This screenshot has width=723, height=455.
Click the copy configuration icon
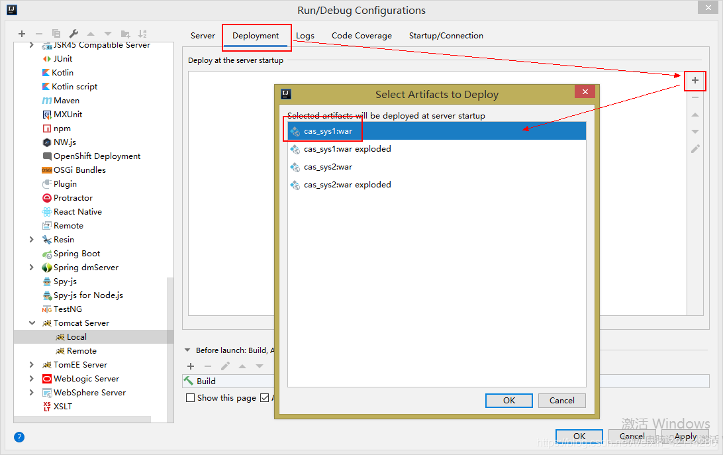(56, 34)
